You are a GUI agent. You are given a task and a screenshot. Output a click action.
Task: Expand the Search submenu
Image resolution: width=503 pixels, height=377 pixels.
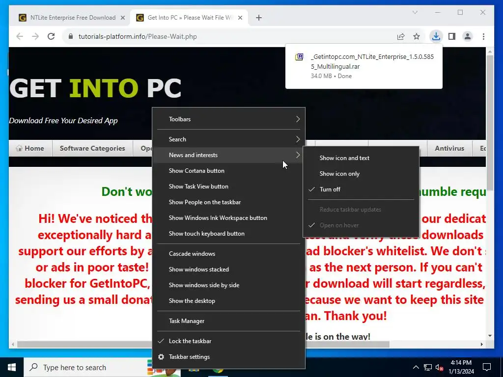click(x=228, y=139)
